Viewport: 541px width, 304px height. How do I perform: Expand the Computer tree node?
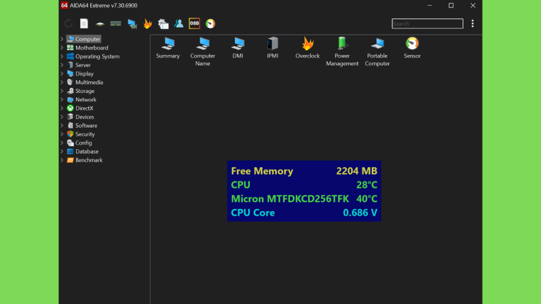[62, 39]
